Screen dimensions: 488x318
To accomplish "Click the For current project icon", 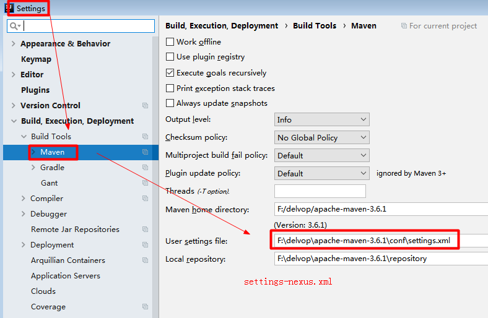I will pos(404,26).
